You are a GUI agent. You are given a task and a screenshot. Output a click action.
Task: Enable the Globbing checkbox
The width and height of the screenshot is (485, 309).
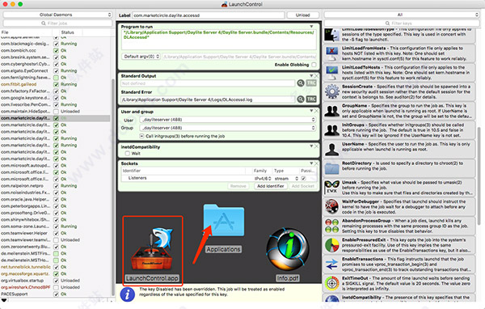(314, 65)
